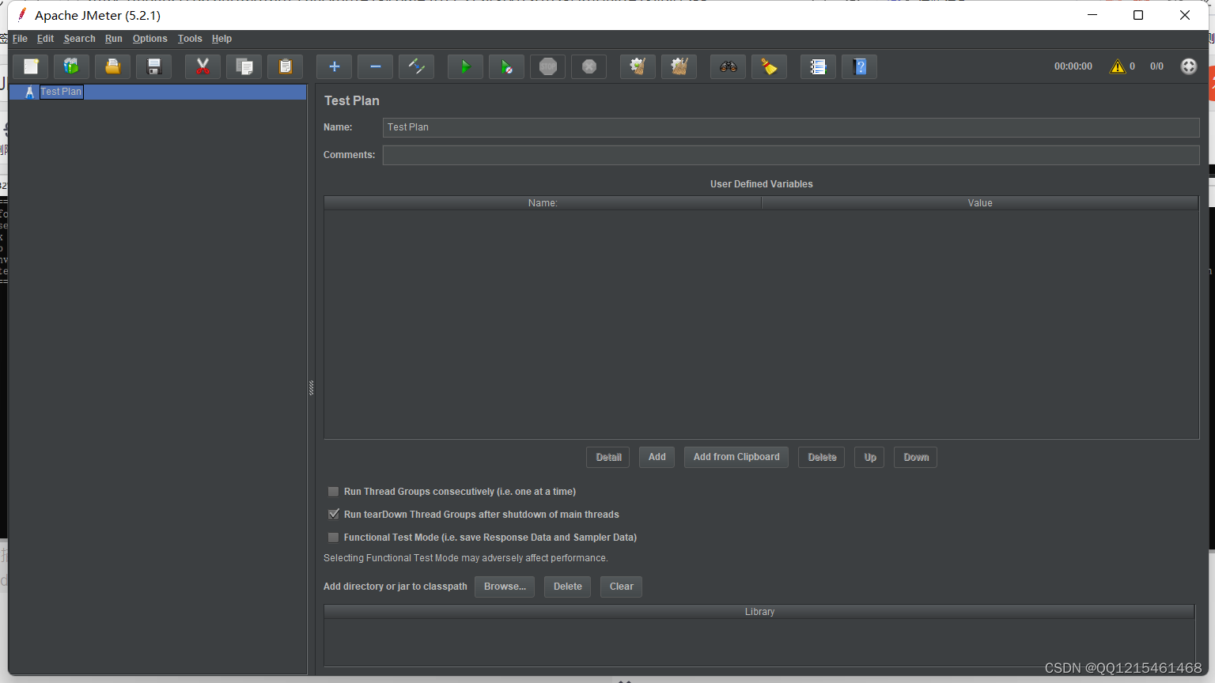Click the Name: column header
Viewport: 1215px width, 683px height.
[x=543, y=203]
